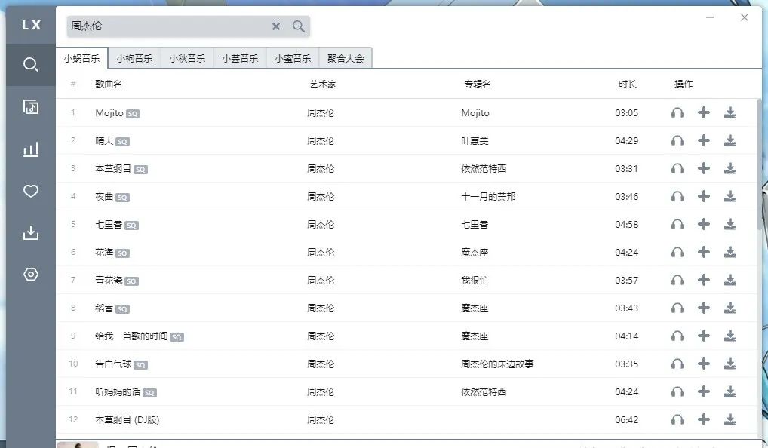
Task: Click the LX logo
Action: [31, 25]
